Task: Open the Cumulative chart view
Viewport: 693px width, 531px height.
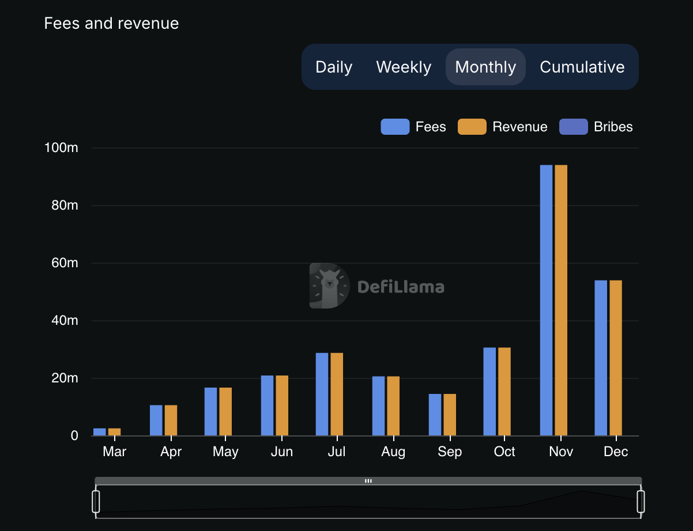Action: (582, 67)
